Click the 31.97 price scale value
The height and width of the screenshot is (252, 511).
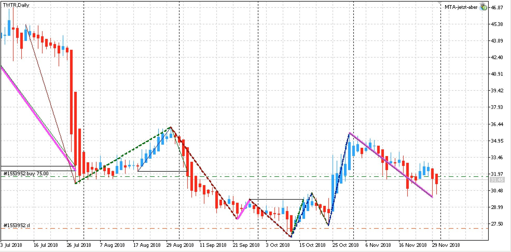497,174
